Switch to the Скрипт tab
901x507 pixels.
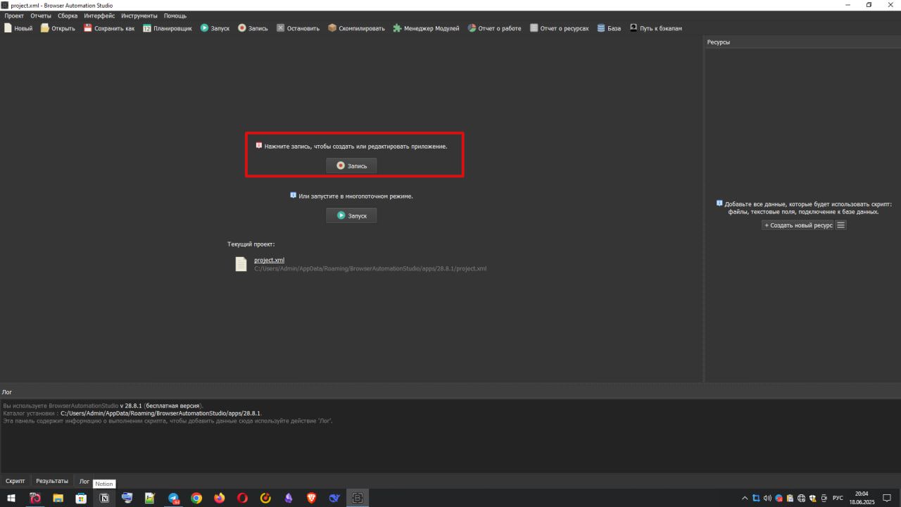(15, 481)
